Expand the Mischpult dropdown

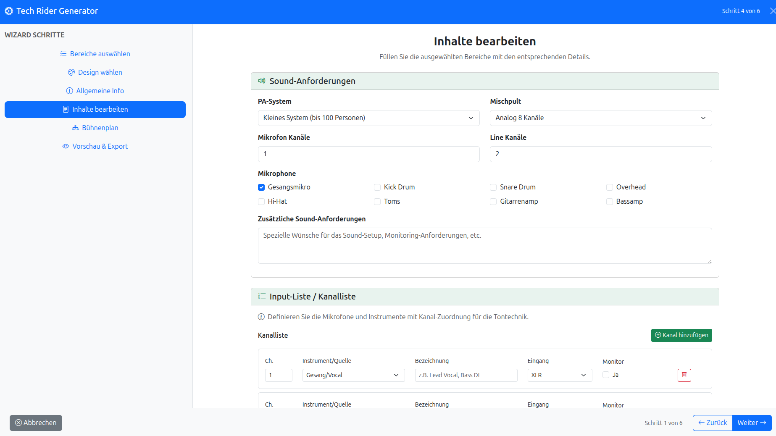coord(600,118)
